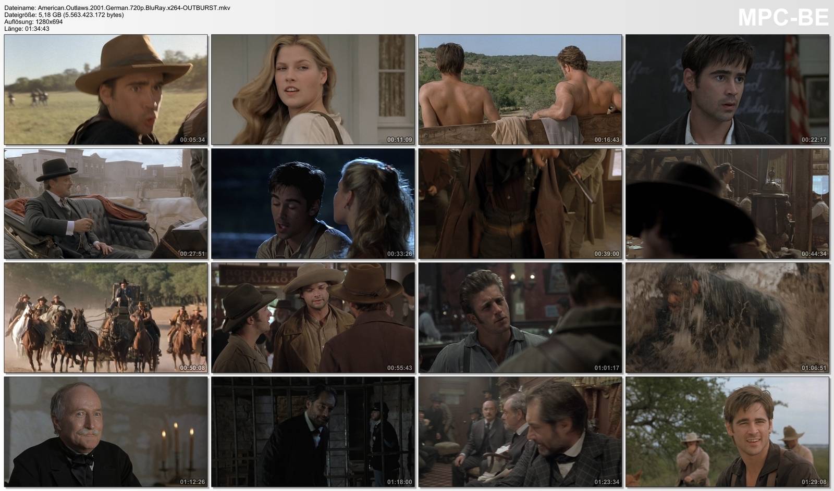Open the frame of a man amid flying dirt
This screenshot has height=491, width=834.
coord(727,318)
